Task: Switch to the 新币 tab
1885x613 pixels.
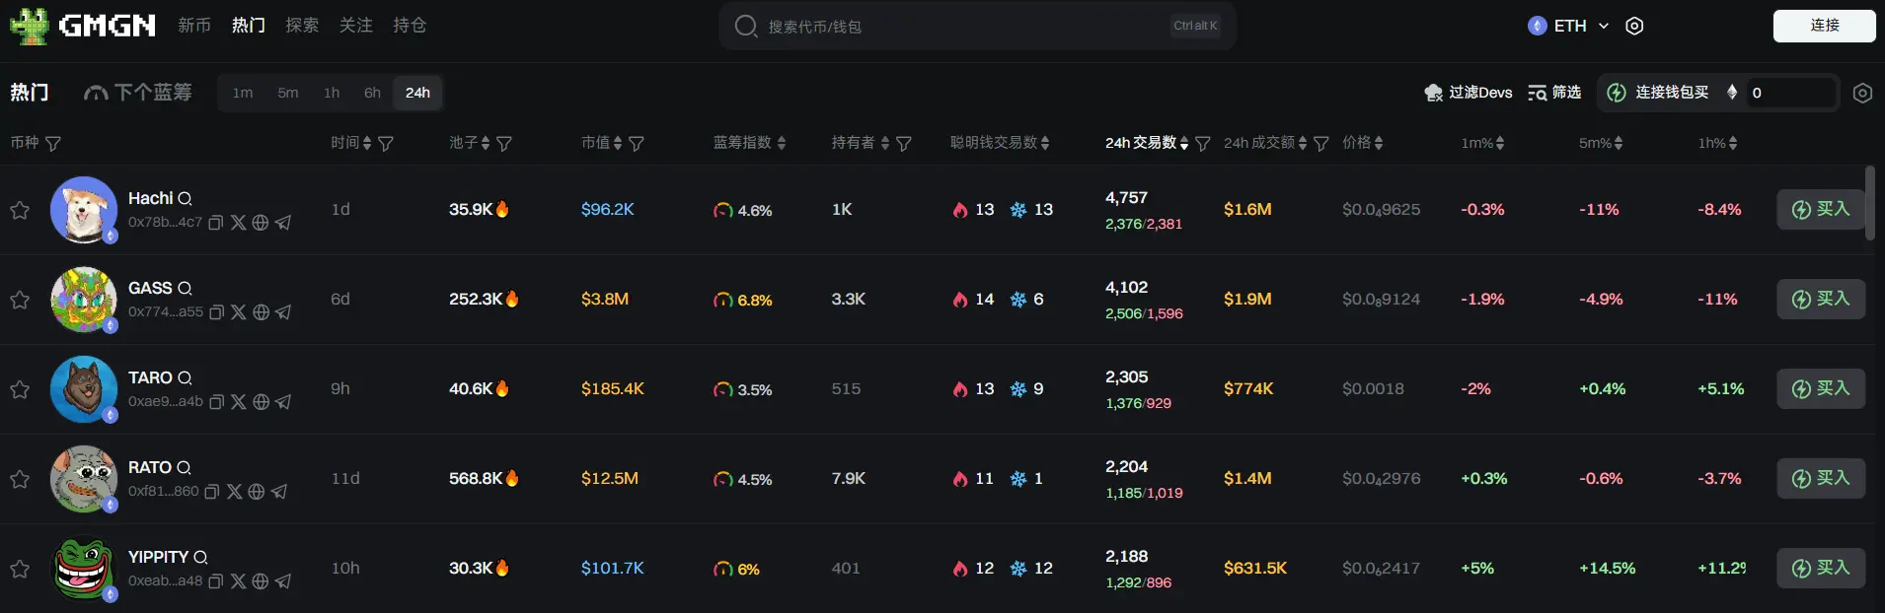Action: pos(194,26)
